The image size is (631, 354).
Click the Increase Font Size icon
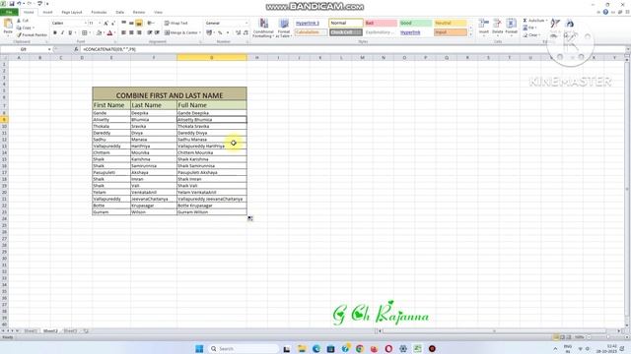point(105,24)
